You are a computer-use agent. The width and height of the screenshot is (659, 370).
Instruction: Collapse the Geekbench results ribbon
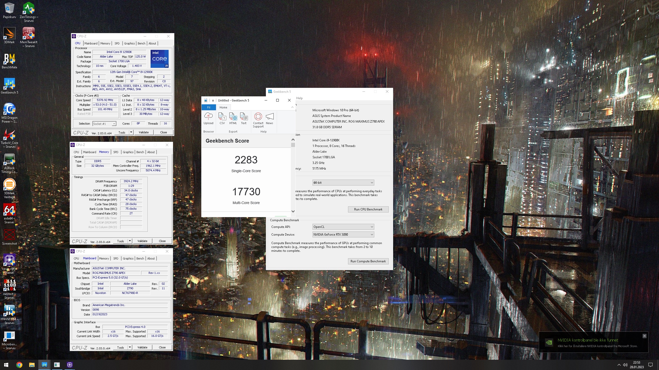click(292, 107)
